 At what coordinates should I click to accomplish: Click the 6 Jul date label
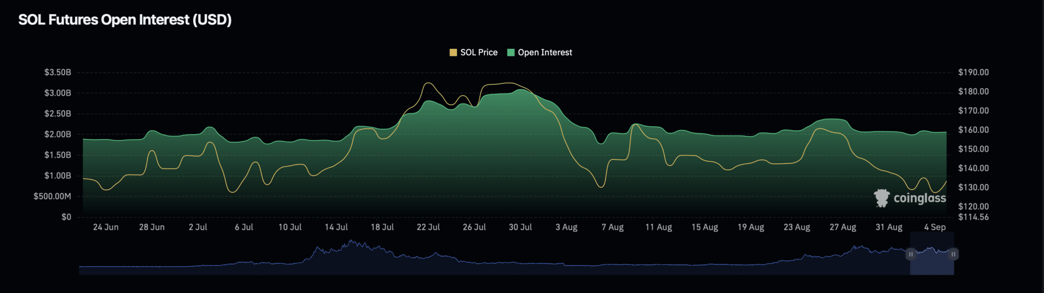point(244,227)
